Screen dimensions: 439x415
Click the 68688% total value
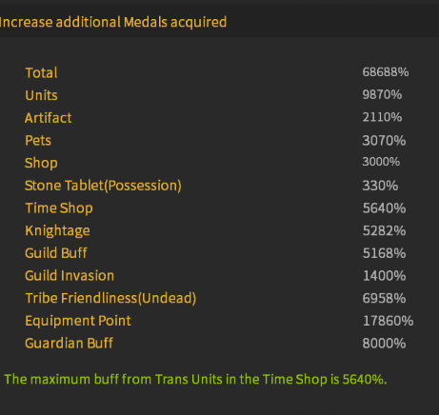tap(386, 72)
